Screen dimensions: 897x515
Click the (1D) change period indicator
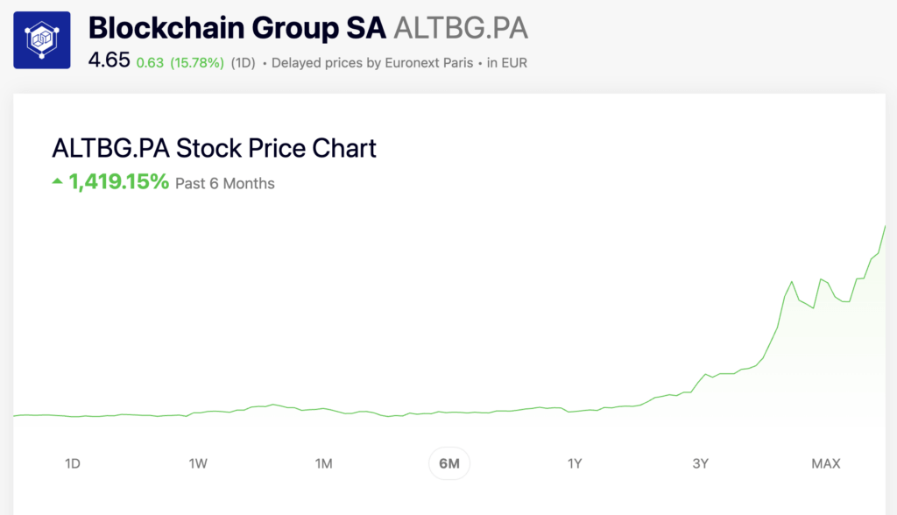click(244, 62)
